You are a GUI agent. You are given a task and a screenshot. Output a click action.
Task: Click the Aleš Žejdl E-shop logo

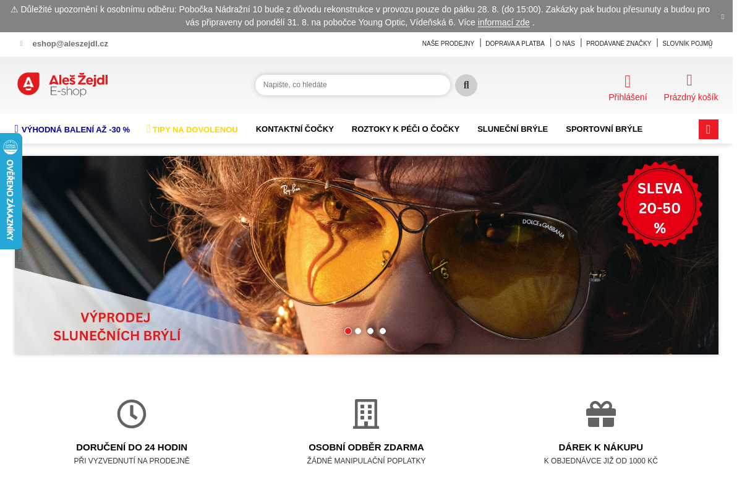[62, 84]
